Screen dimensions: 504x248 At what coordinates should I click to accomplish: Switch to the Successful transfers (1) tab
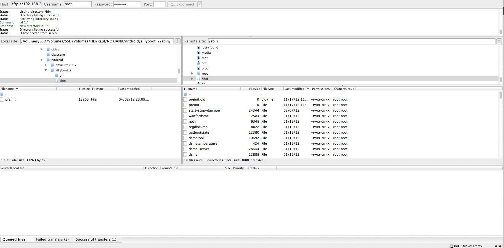[x=96, y=239]
